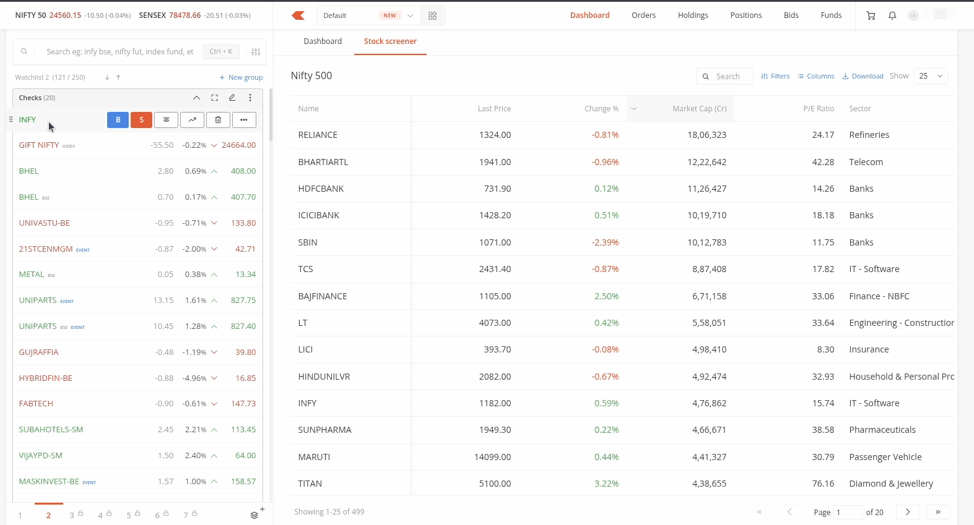Open chart for INFY

coord(192,120)
